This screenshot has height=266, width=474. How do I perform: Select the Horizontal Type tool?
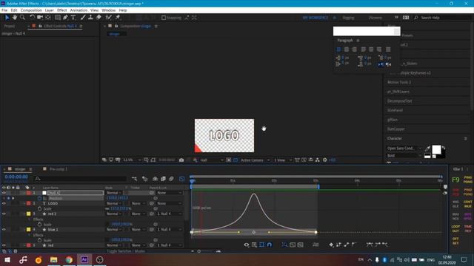click(73, 18)
